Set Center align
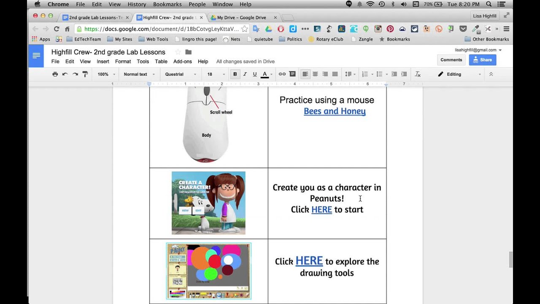 [x=315, y=74]
